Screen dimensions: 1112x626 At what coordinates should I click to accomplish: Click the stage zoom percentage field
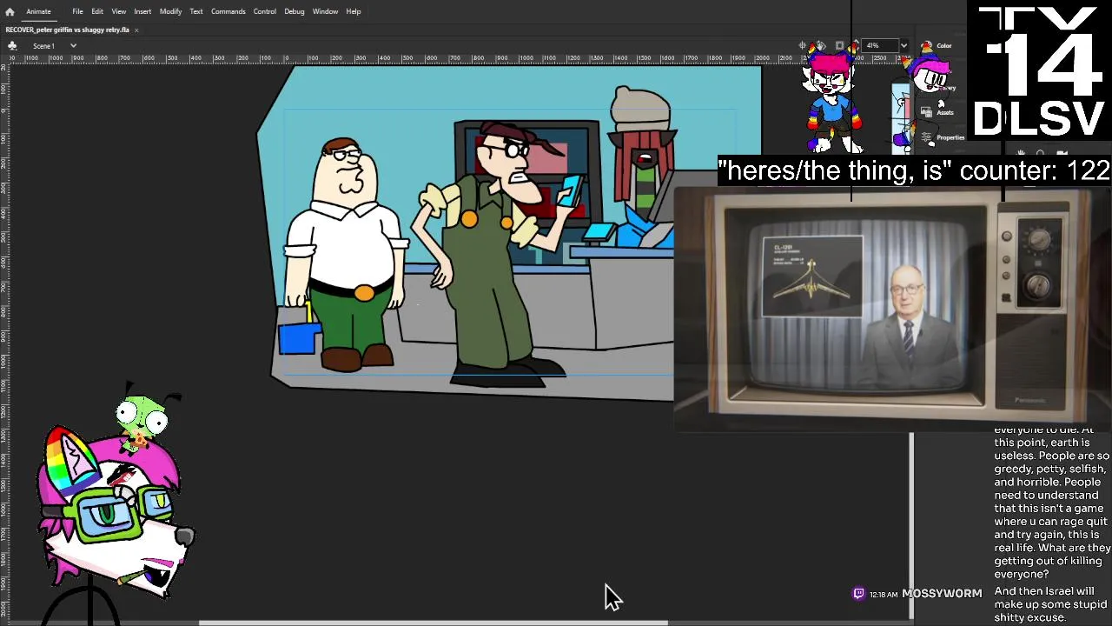[x=879, y=45]
